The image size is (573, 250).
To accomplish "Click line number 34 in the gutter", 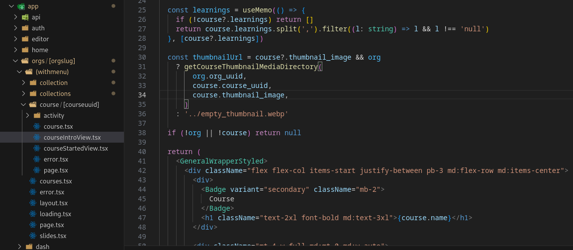I will pos(141,95).
